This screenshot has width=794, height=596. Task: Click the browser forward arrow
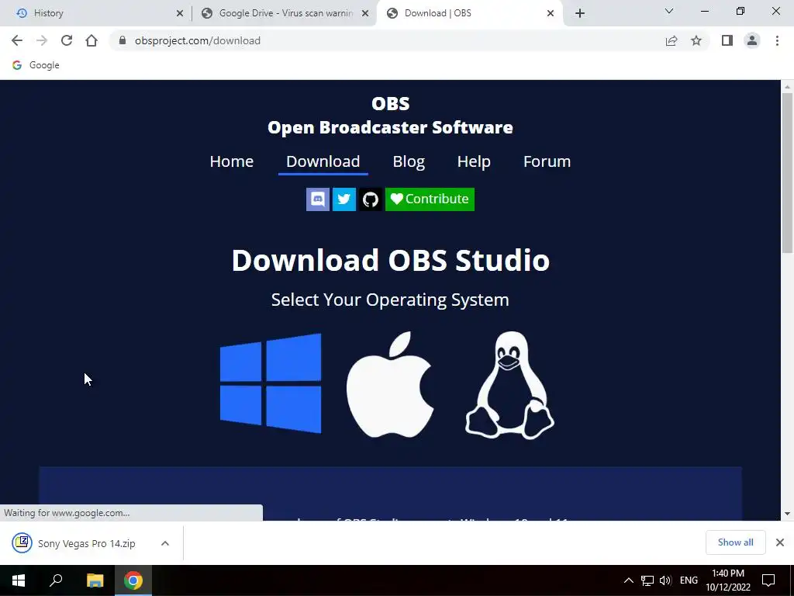(x=42, y=40)
